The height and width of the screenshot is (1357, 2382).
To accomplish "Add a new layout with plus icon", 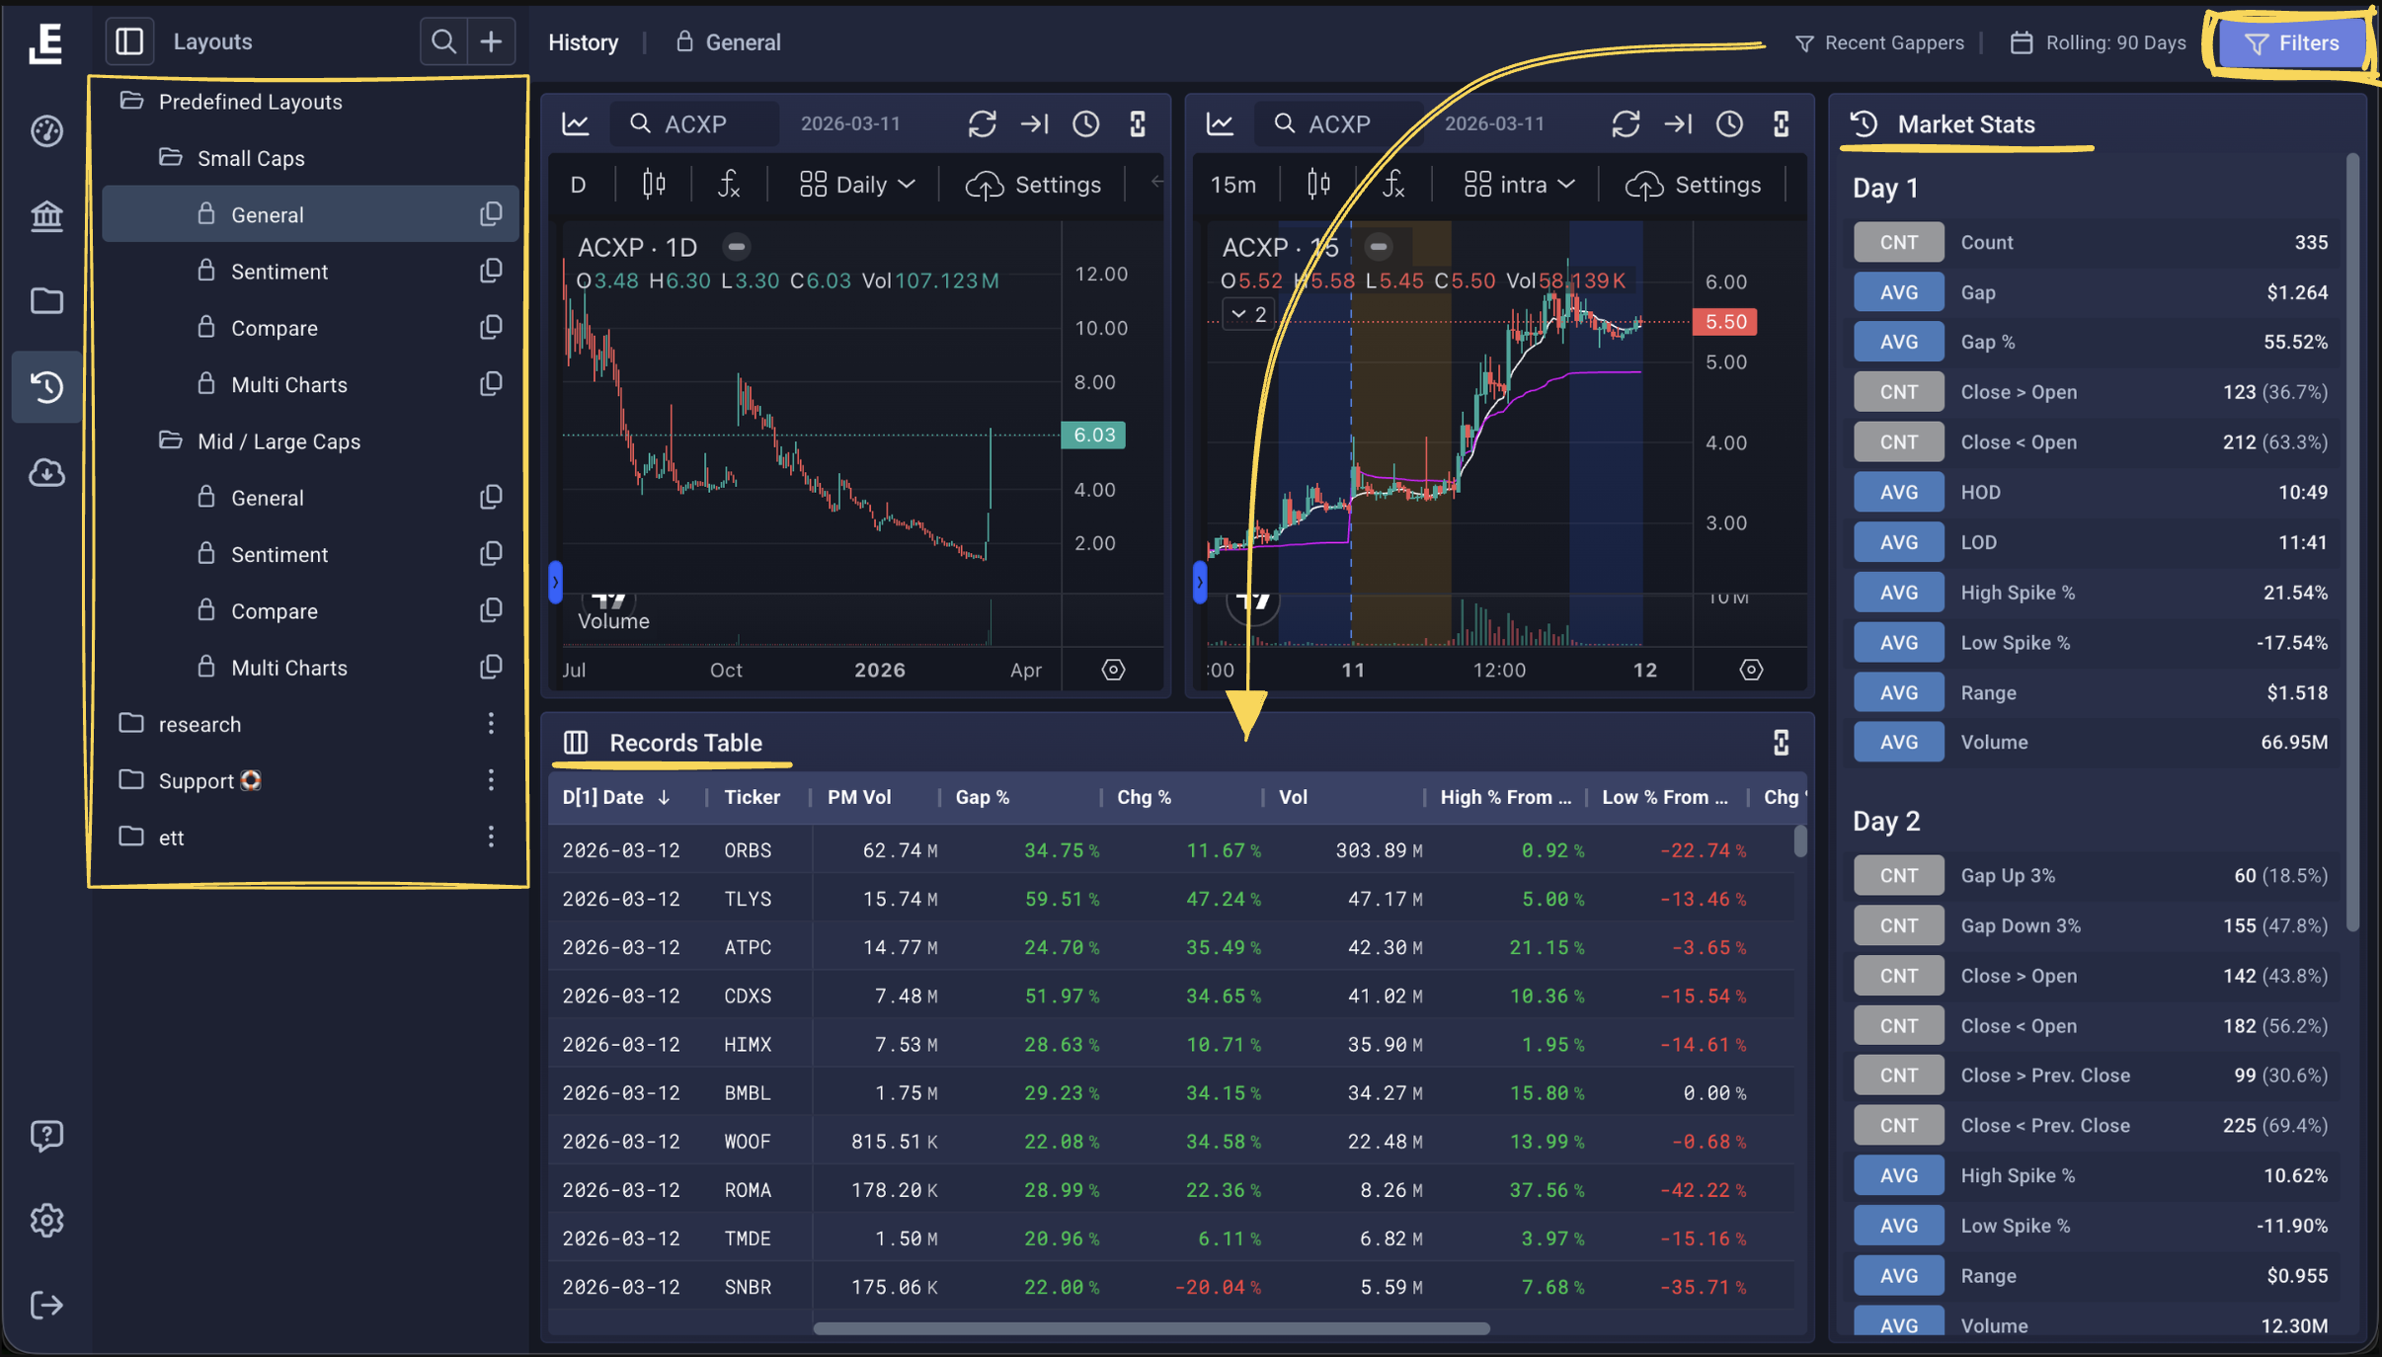I will pyautogui.click(x=491, y=41).
